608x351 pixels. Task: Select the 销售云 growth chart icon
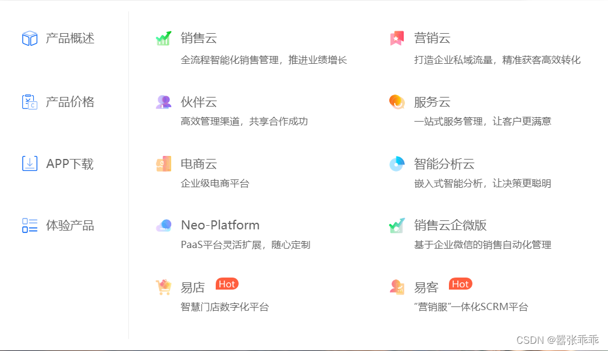163,37
